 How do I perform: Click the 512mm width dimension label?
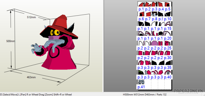pyautogui.click(x=31, y=17)
